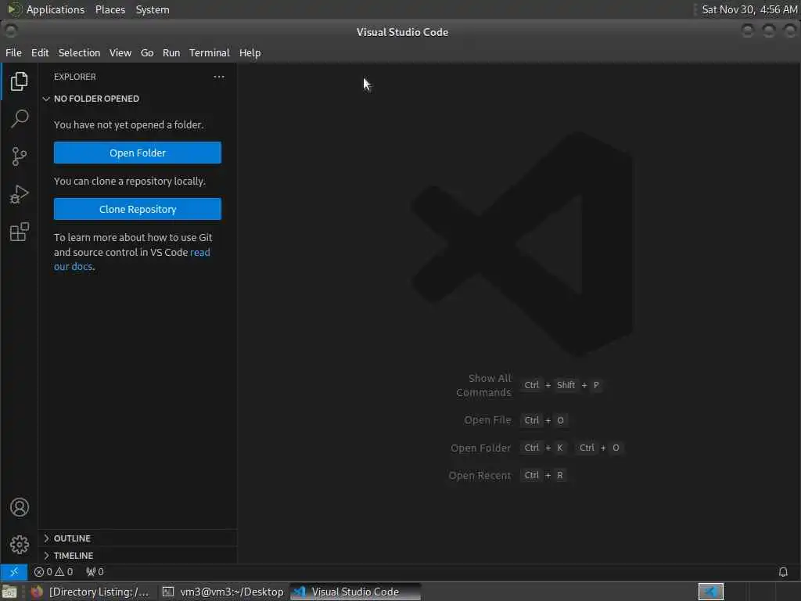The image size is (801, 601).
Task: Open the Source Control view icon
Action: [x=19, y=157]
